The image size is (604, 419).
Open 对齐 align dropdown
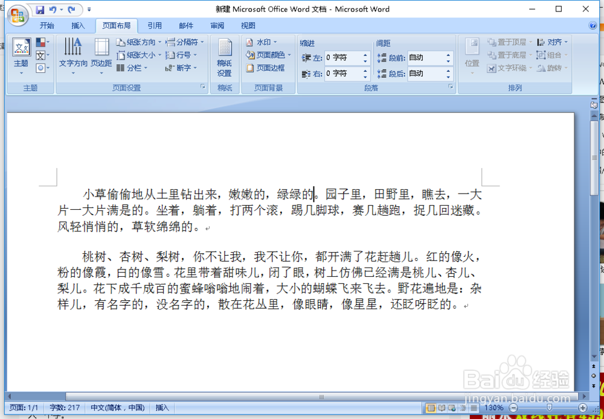pyautogui.click(x=553, y=42)
